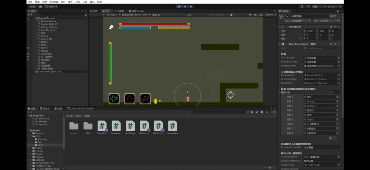Open object picker for Credits Text field
Image resolution: width=370 pixels, height=170 pixels.
click(338, 165)
